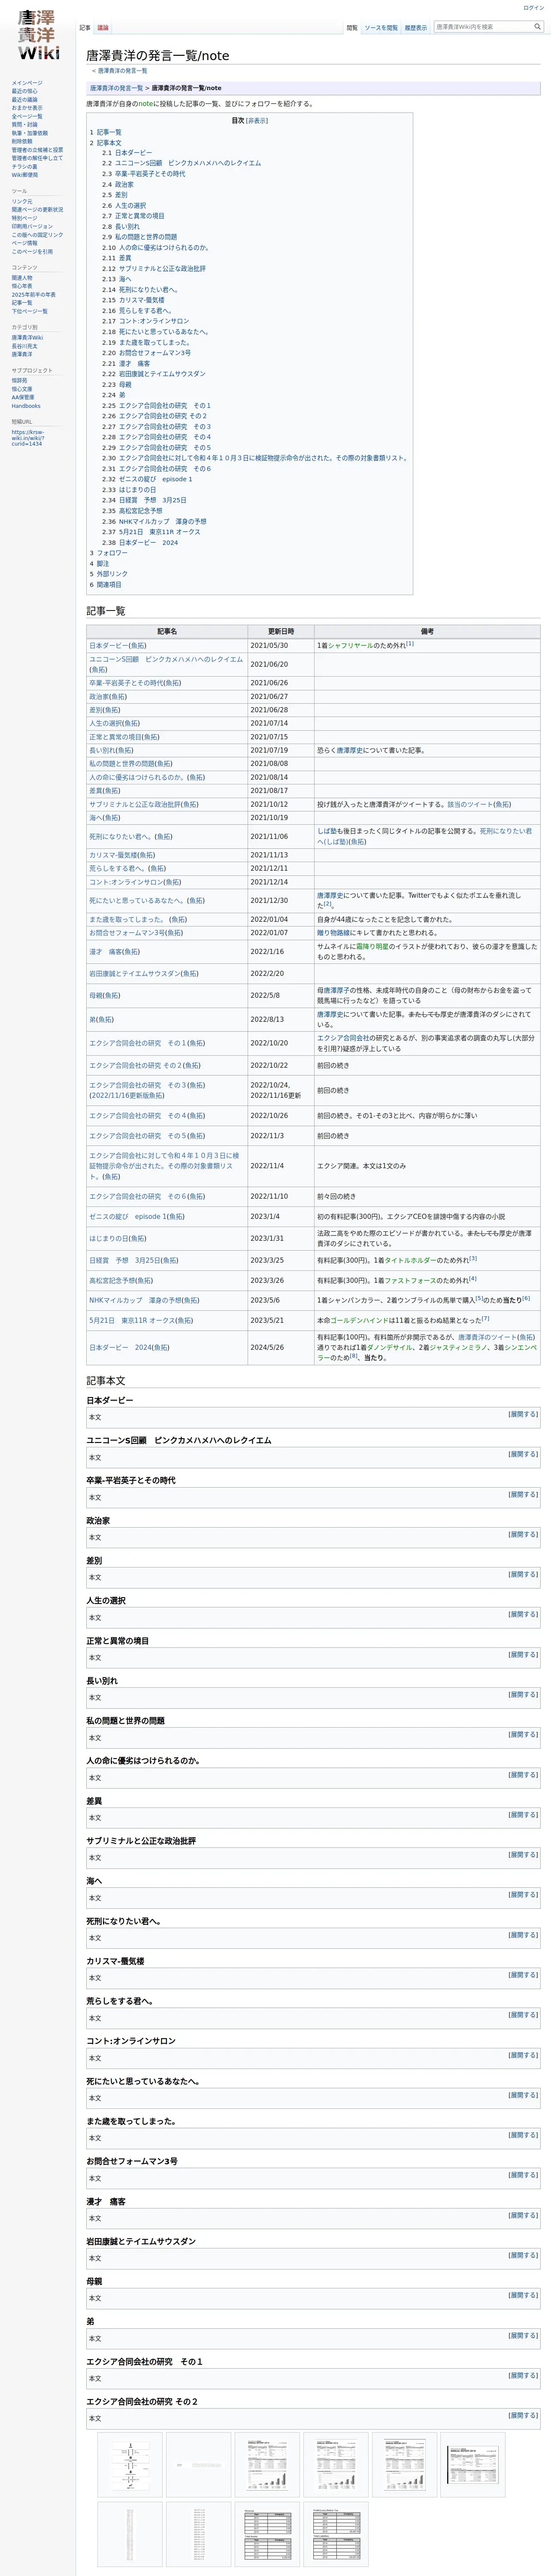Open the green note link in intro
Image resolution: width=551 pixels, height=2576 pixels.
point(146,104)
